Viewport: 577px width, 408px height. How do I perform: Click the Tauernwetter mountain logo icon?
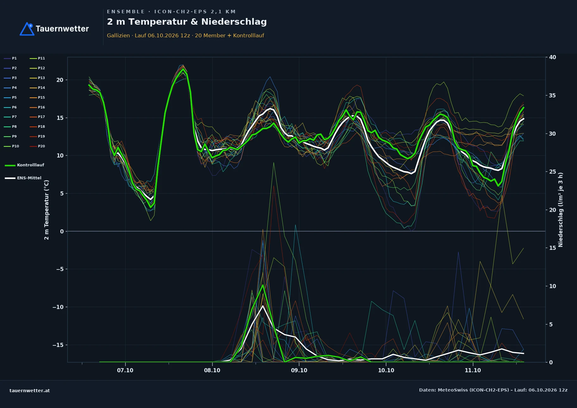(27, 29)
